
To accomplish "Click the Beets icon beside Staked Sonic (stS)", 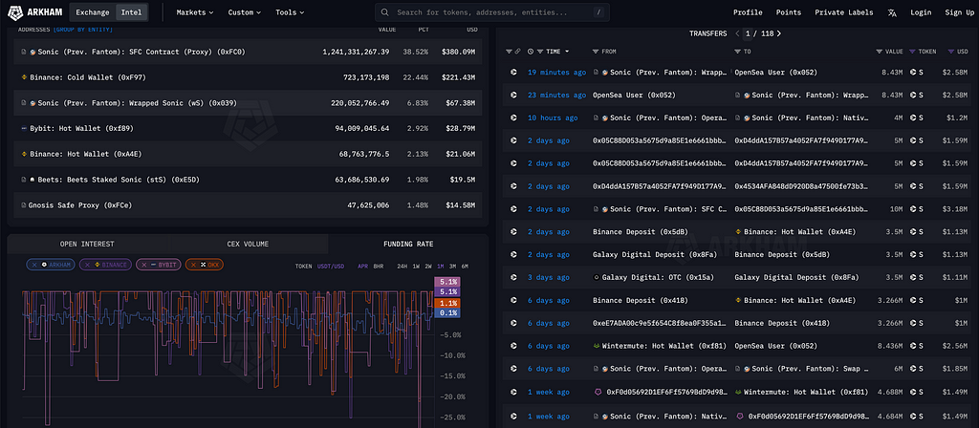I will click(x=32, y=180).
